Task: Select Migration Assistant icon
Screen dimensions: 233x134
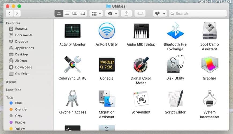Action: tap(107, 99)
